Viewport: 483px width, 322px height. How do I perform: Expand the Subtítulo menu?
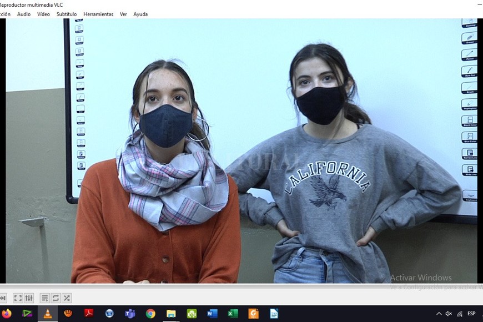(67, 14)
